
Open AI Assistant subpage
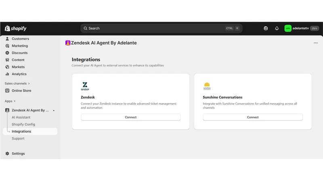pyautogui.click(x=21, y=117)
